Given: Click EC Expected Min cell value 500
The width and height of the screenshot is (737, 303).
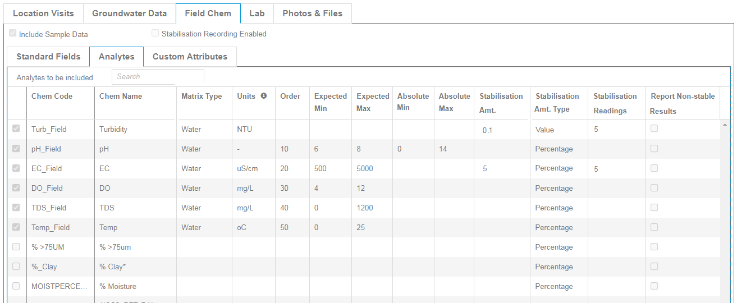Looking at the screenshot, I should [x=321, y=168].
